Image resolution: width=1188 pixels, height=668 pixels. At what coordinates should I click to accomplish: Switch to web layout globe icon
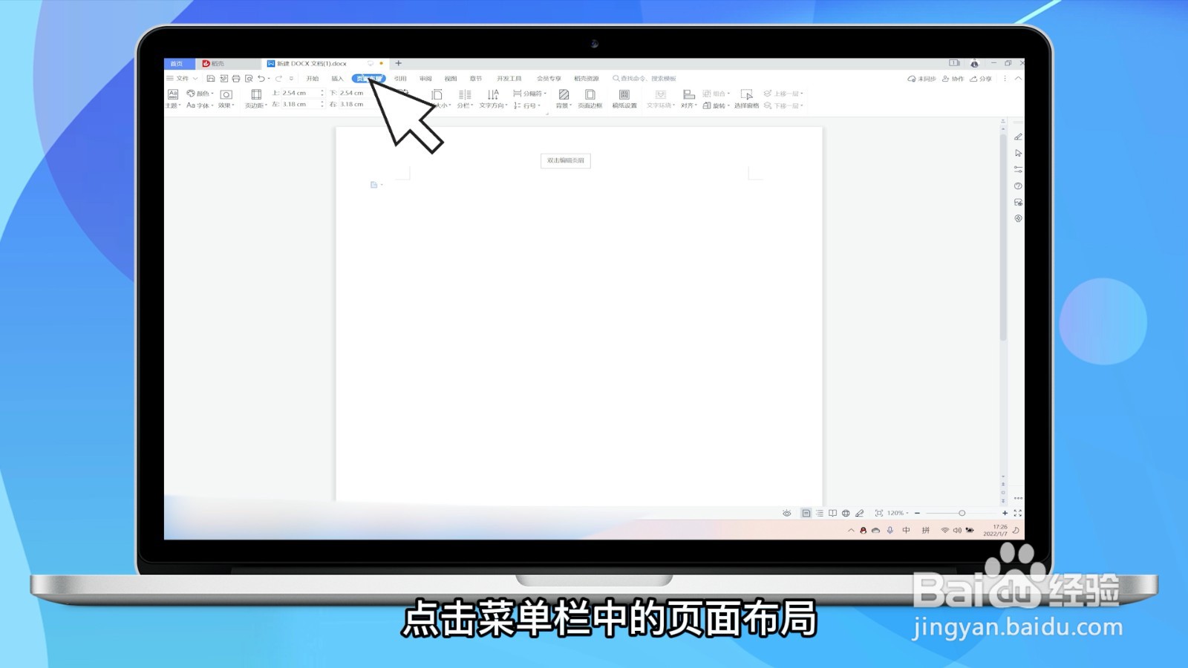(x=846, y=513)
